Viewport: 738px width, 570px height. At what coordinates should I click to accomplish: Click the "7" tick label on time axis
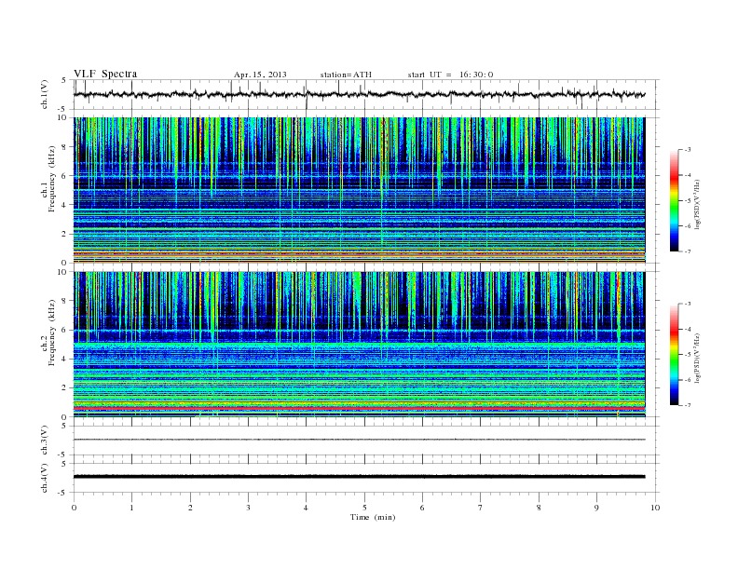pos(481,508)
